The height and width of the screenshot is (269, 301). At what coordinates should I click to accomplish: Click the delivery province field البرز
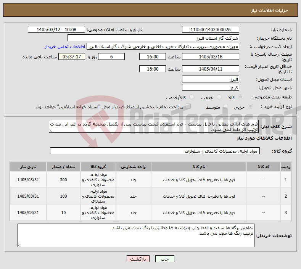[210, 79]
